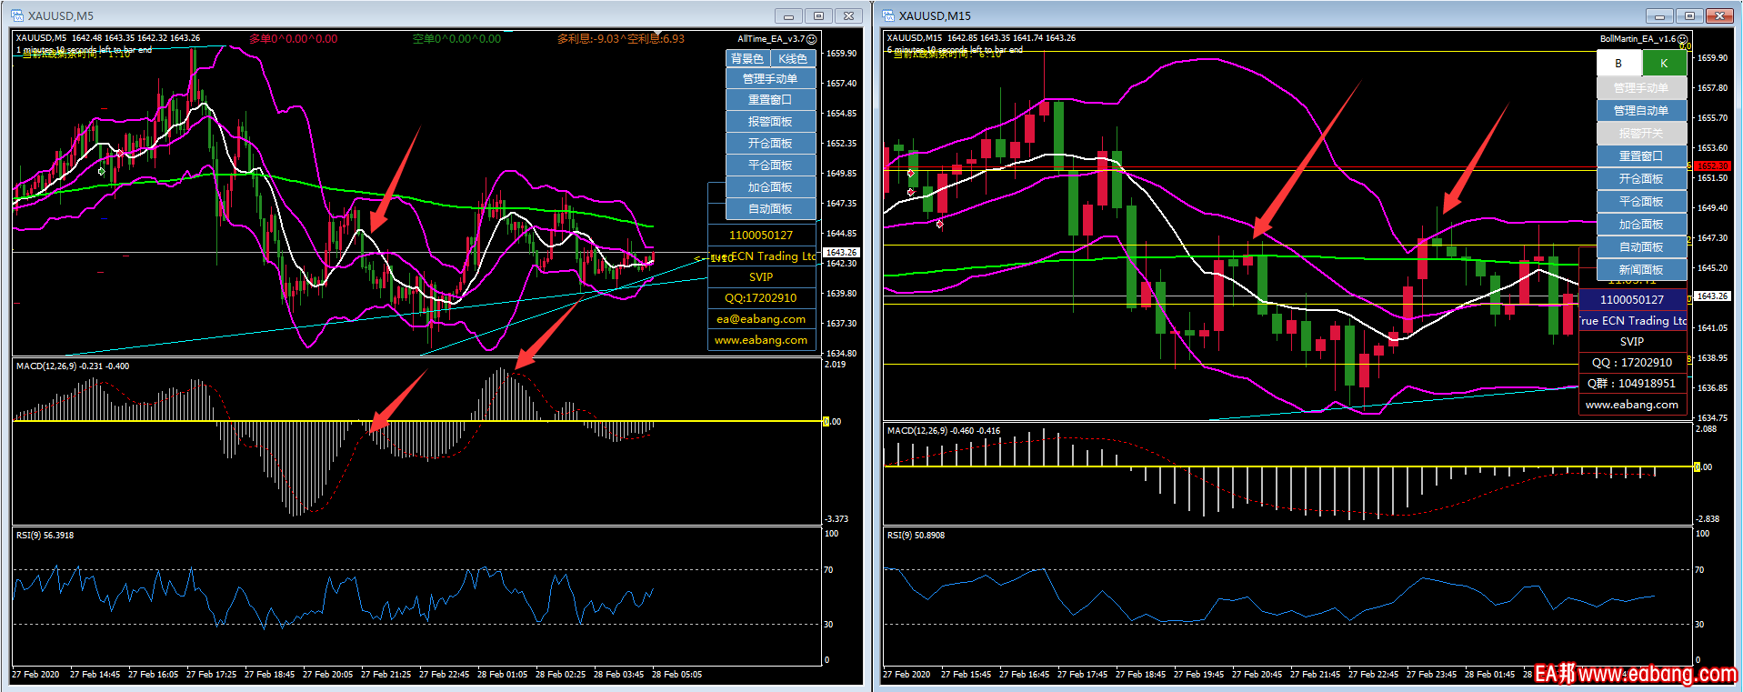Open 平仓面板 in the M5 chart panel

(x=770, y=165)
